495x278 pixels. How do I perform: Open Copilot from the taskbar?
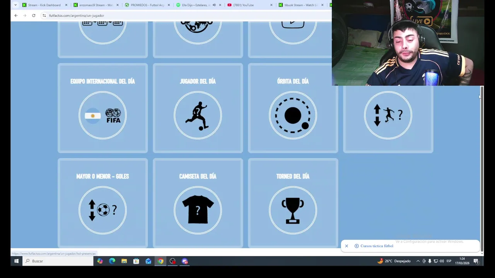click(100, 261)
